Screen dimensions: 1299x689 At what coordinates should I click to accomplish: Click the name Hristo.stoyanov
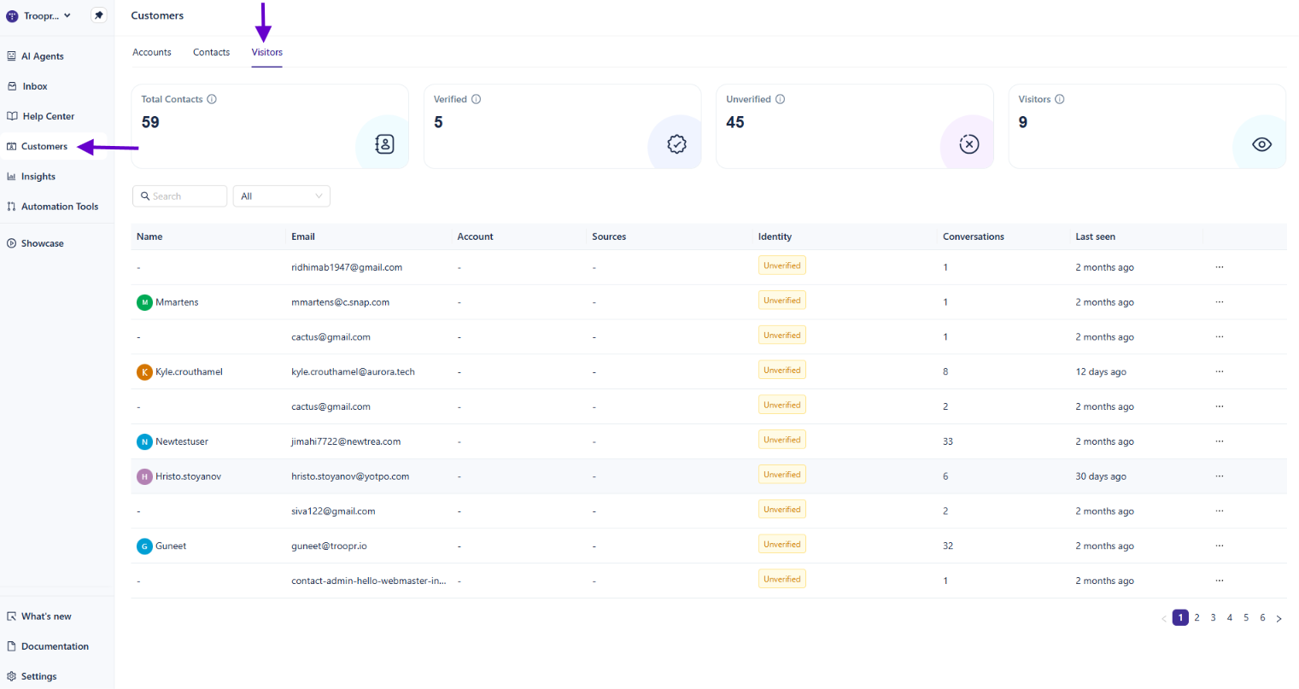point(188,476)
